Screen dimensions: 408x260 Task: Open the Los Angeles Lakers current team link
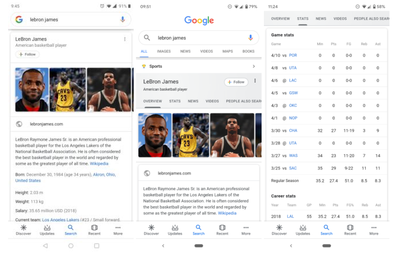[x=61, y=220]
